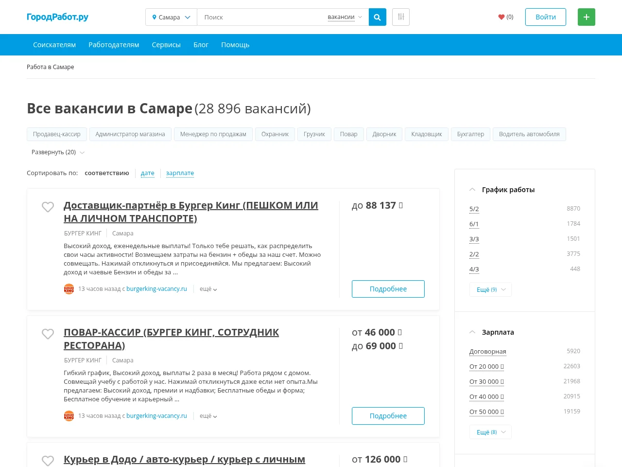
Task: Click Работа в Самаре breadcrumb
Action: click(x=51, y=67)
